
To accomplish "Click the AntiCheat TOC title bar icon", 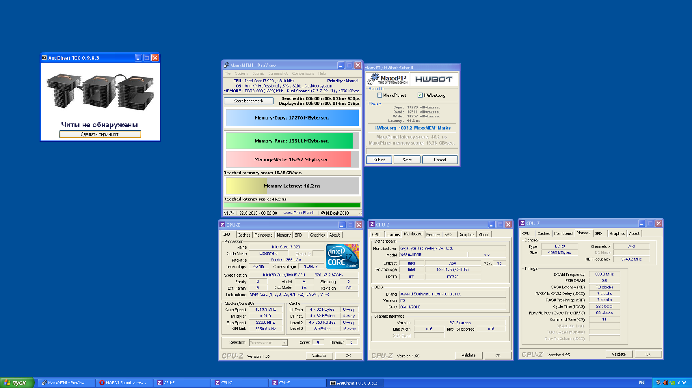I will [44, 57].
